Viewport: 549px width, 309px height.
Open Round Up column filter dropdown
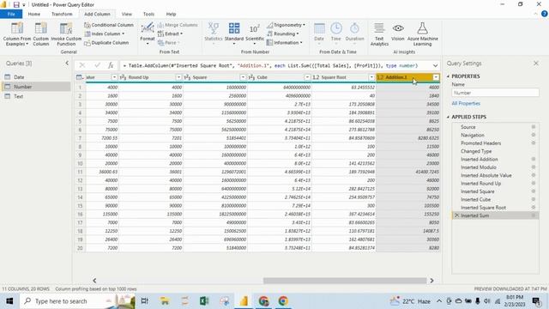pos(178,77)
